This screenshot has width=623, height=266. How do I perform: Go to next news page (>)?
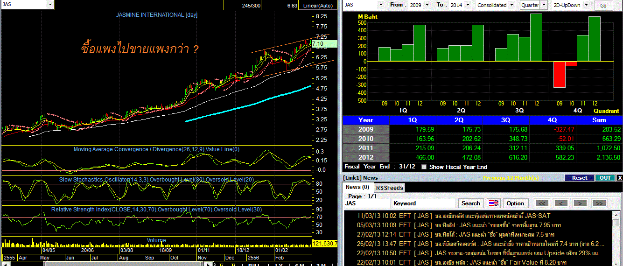click(580, 203)
